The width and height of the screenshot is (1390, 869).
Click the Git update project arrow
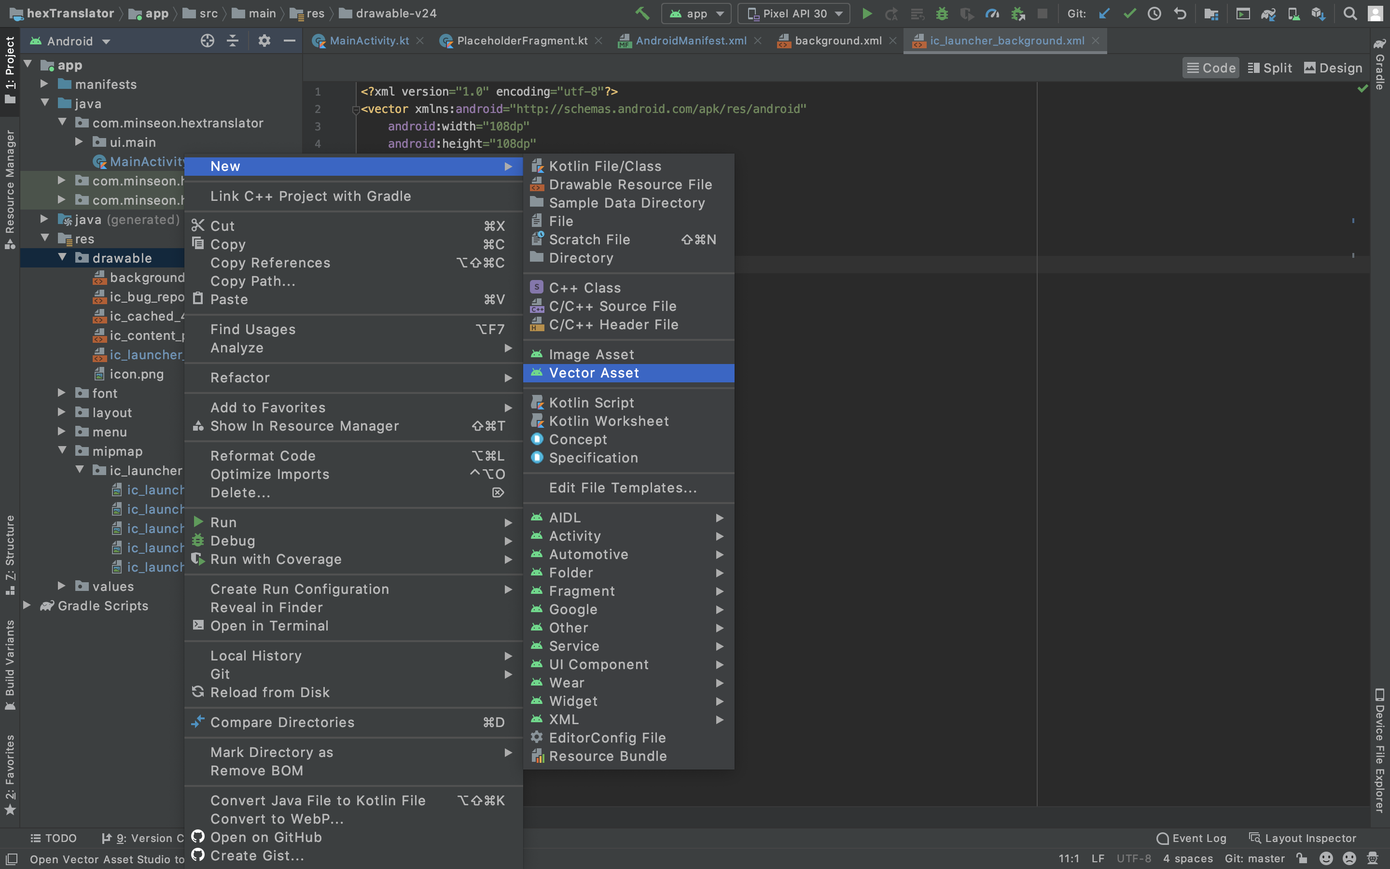[x=1103, y=14]
